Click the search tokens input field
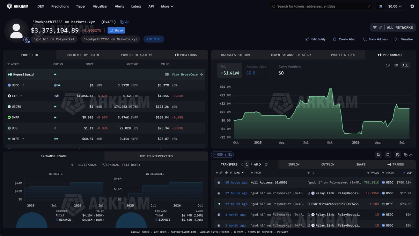The width and height of the screenshot is (419, 236). click(x=321, y=6)
